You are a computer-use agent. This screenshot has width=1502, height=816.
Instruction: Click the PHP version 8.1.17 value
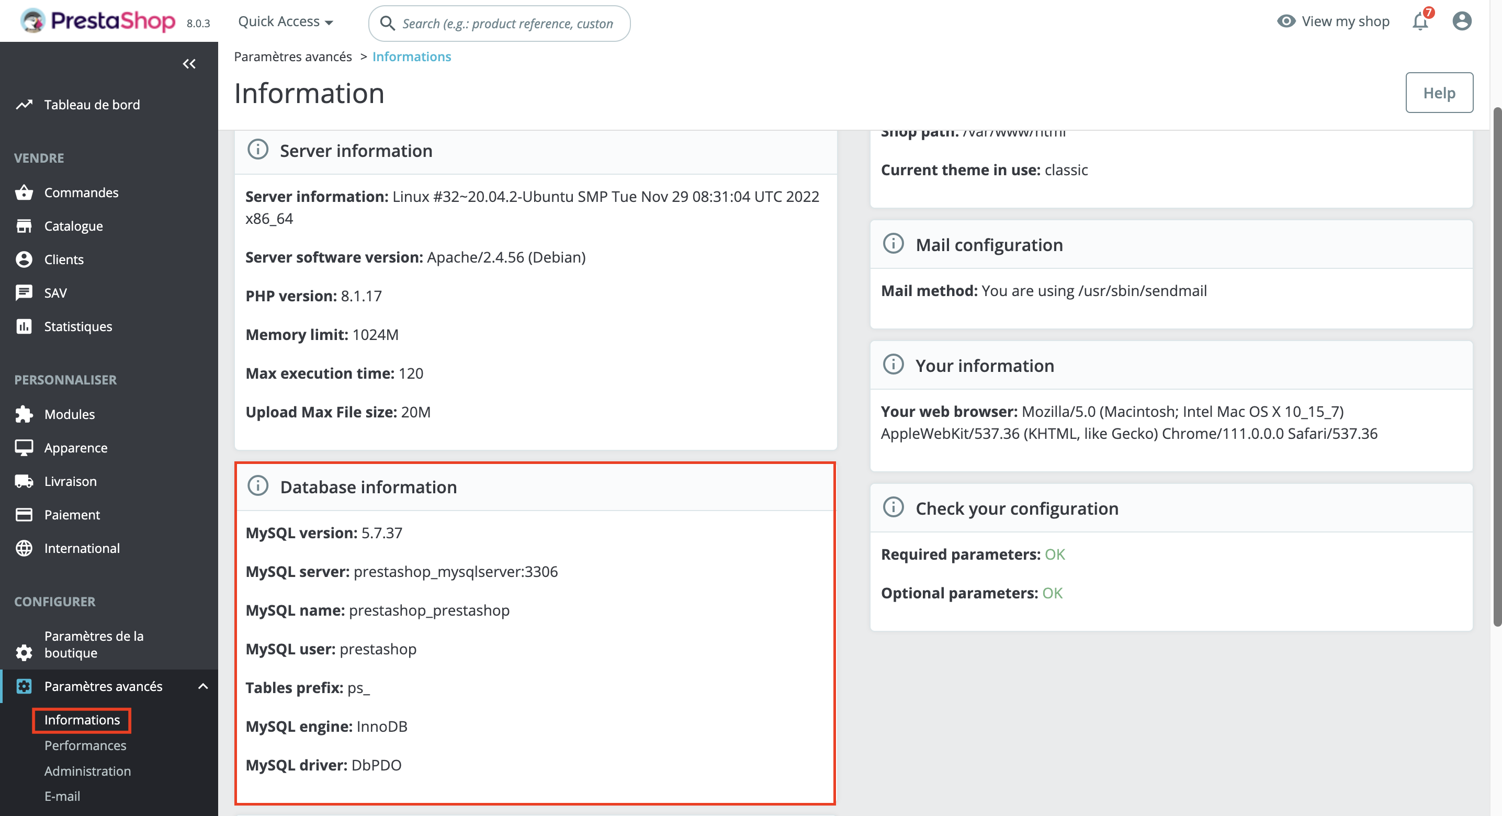[x=361, y=296]
